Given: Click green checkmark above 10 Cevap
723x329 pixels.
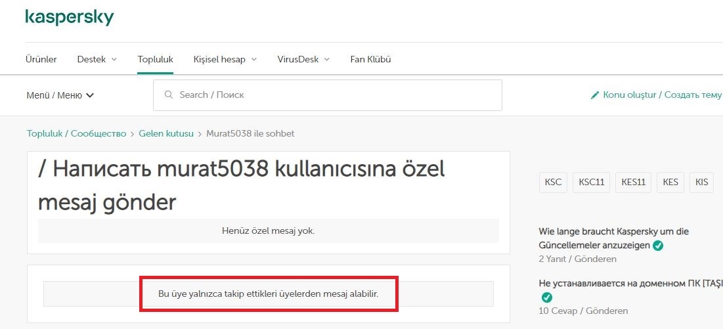Looking at the screenshot, I should click(x=546, y=297).
